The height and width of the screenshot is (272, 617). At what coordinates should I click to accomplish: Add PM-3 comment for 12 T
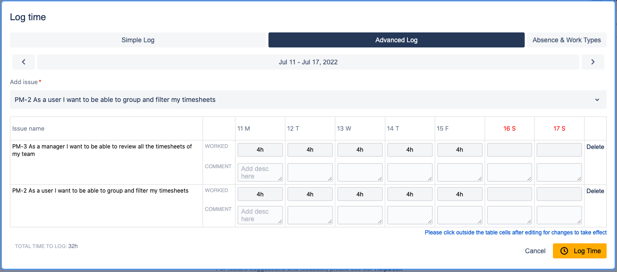pos(310,172)
